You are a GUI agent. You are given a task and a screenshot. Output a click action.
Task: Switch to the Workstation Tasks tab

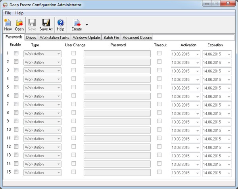click(x=54, y=38)
